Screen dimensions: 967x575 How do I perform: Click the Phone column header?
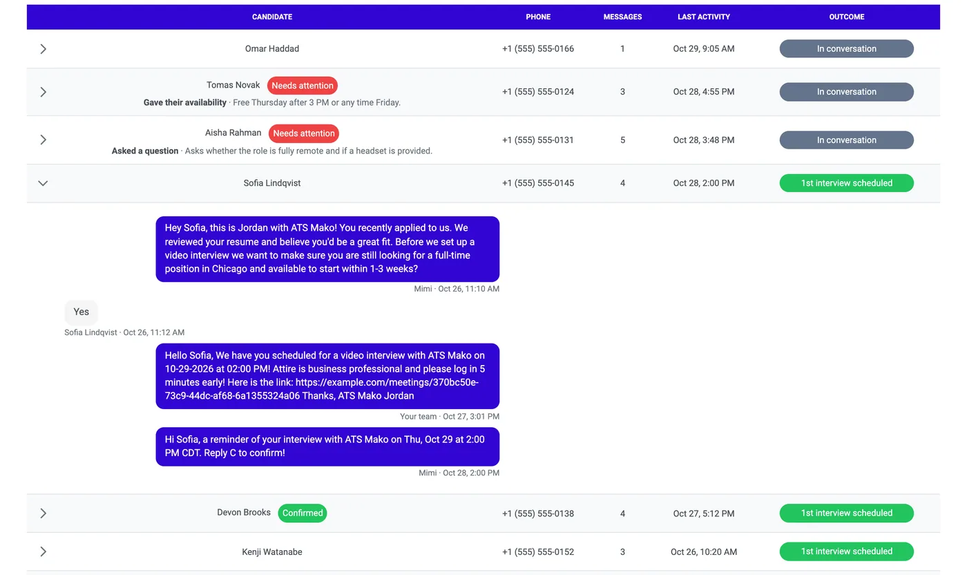(x=538, y=17)
